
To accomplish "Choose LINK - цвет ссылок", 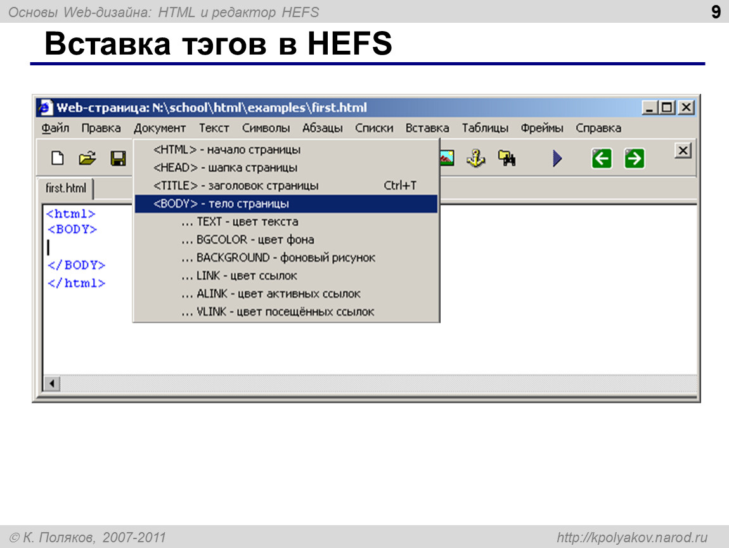I will click(286, 276).
